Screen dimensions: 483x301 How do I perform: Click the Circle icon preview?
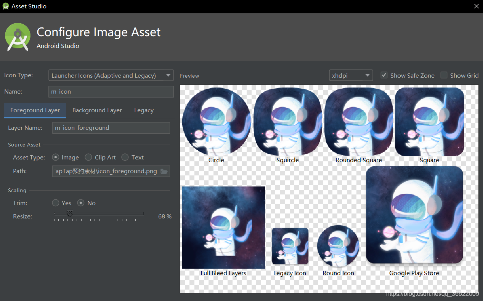tap(216, 122)
